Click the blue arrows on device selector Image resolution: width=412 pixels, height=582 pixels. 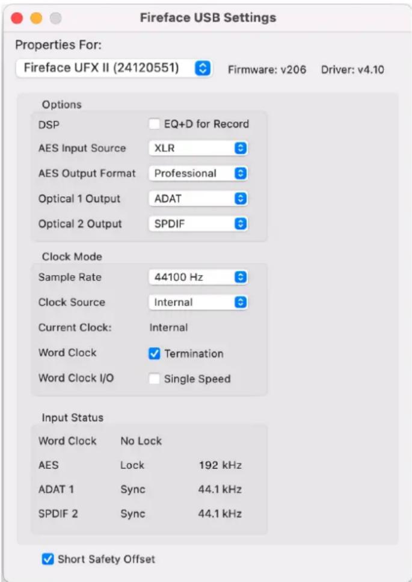tap(203, 68)
